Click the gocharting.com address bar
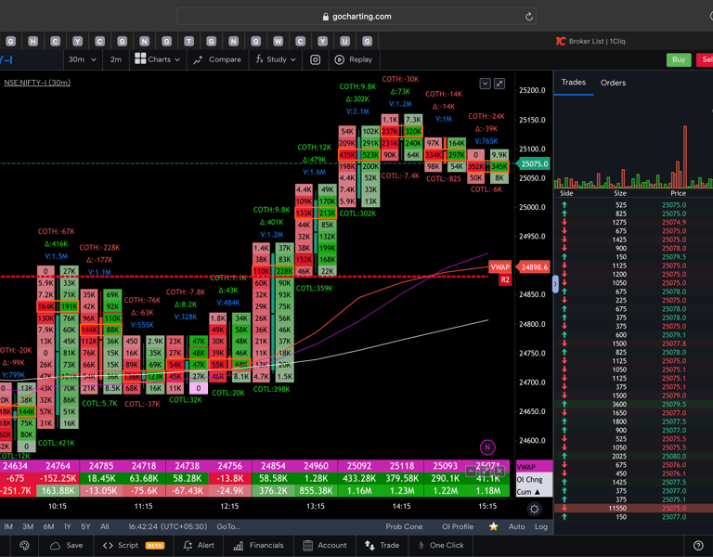713x557 pixels. 356,17
